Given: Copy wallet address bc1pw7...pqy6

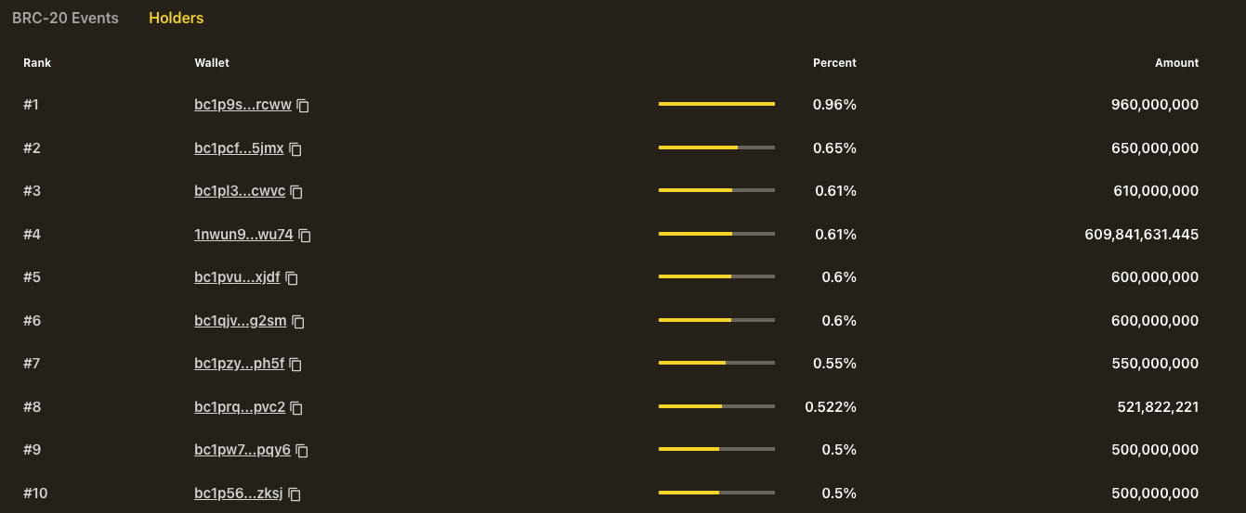Looking at the screenshot, I should (302, 451).
